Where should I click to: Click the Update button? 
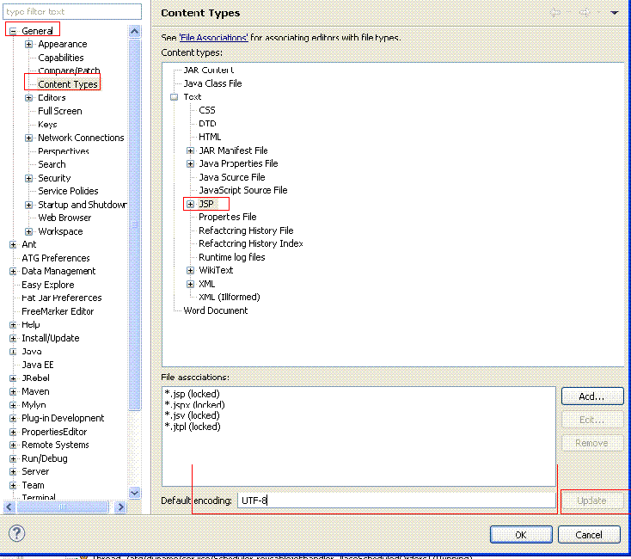[592, 501]
